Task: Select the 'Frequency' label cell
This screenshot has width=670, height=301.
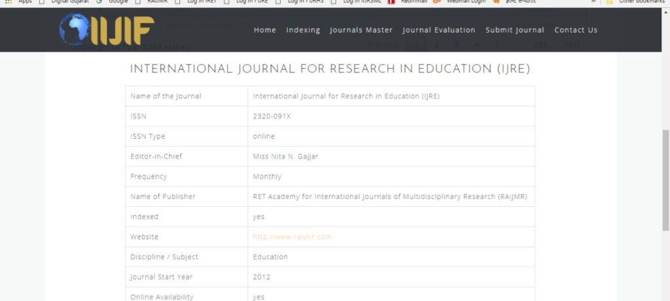Action: pyautogui.click(x=186, y=177)
